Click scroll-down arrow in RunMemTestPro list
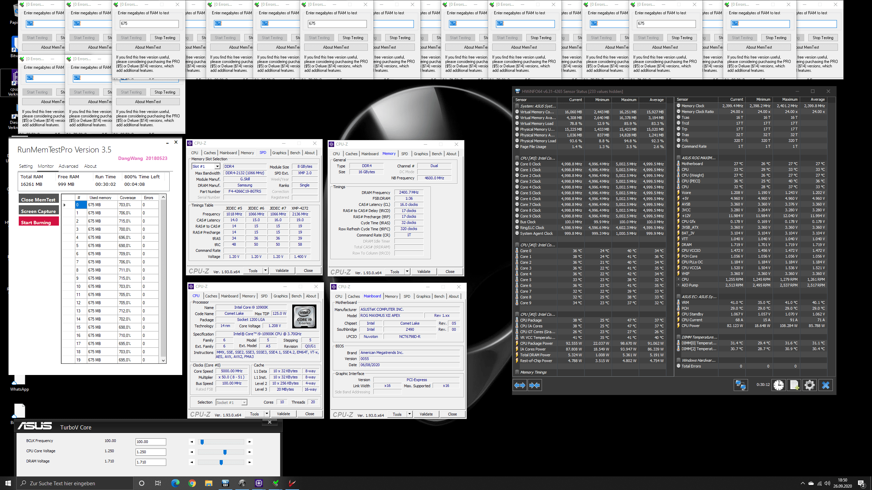Screen dimensions: 872x490 point(163,360)
